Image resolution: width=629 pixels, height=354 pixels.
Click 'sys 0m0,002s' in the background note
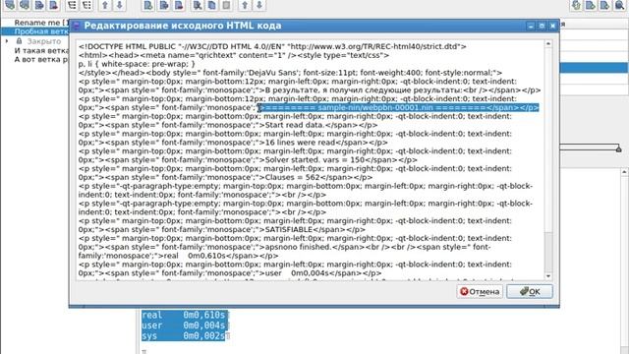click(185, 336)
